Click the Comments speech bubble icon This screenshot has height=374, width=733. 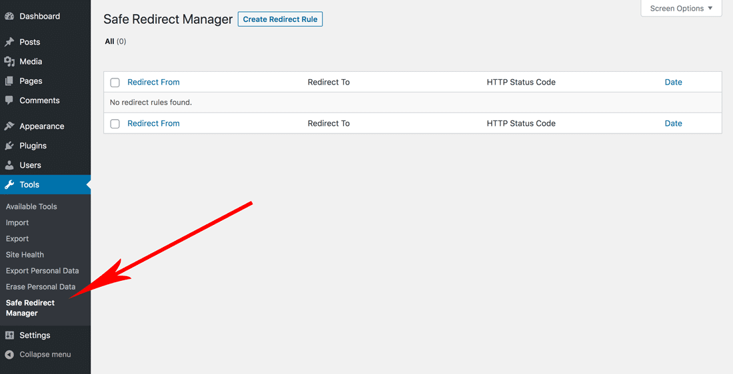point(9,100)
